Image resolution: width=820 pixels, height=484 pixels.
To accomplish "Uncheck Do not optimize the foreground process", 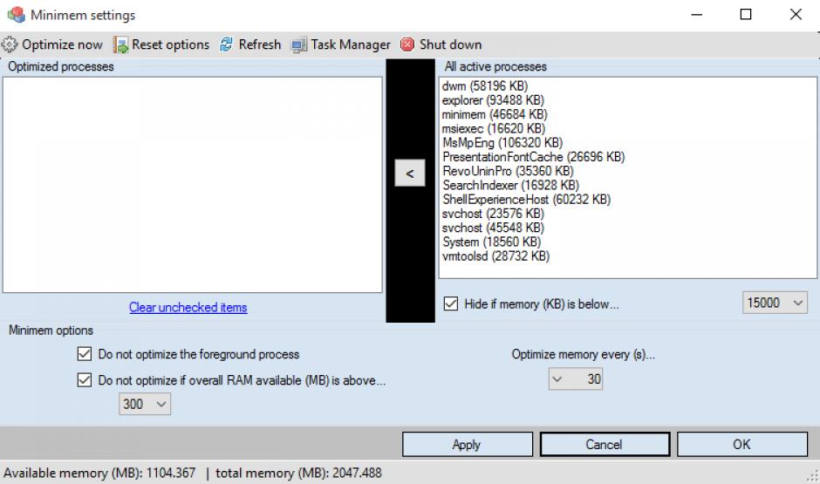I will [x=84, y=354].
